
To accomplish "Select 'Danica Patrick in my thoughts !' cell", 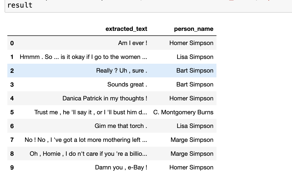I will [105, 98].
